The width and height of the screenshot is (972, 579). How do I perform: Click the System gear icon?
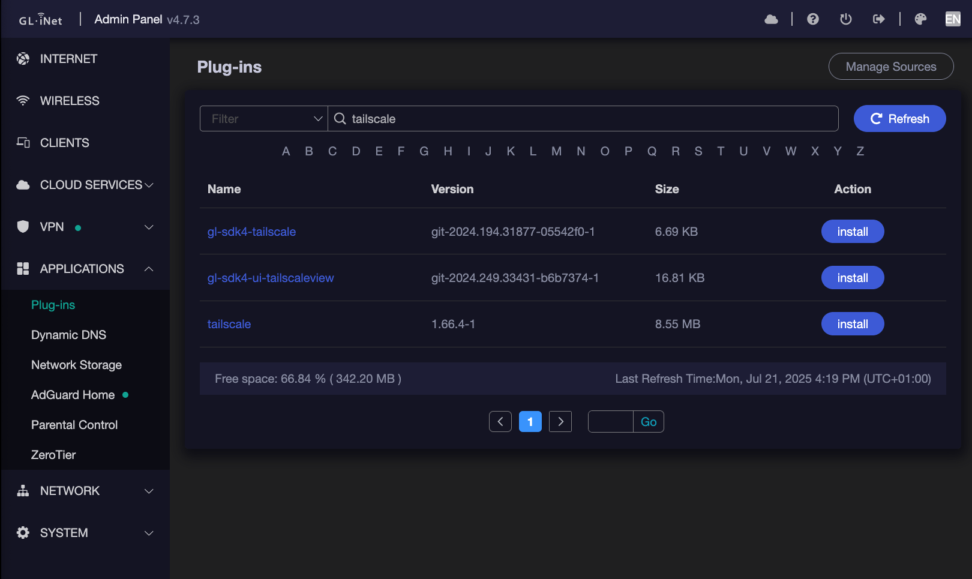[x=23, y=533]
